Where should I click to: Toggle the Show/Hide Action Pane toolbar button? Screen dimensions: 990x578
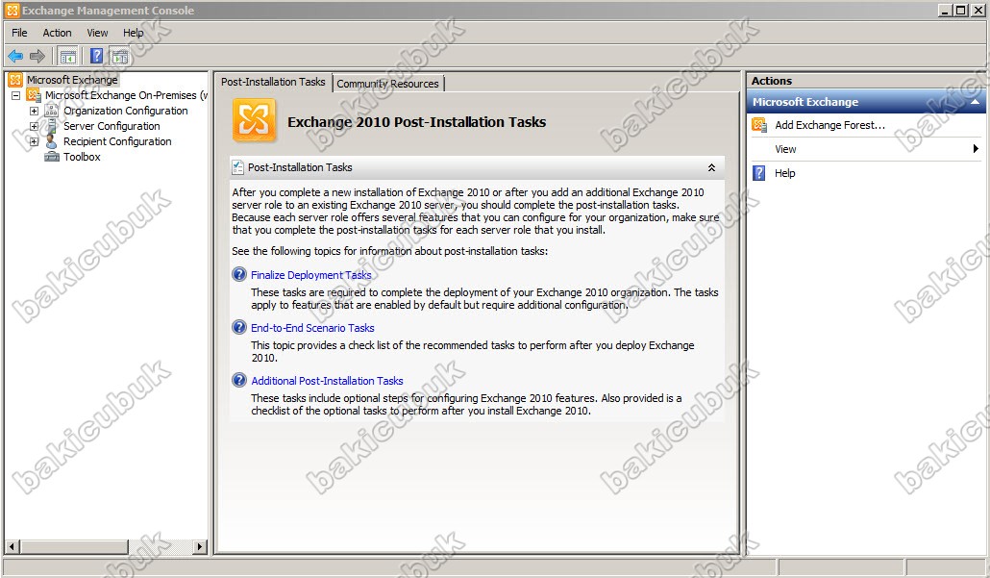(x=119, y=56)
